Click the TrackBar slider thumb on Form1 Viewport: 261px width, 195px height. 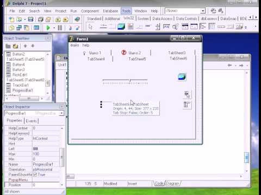coord(130,81)
